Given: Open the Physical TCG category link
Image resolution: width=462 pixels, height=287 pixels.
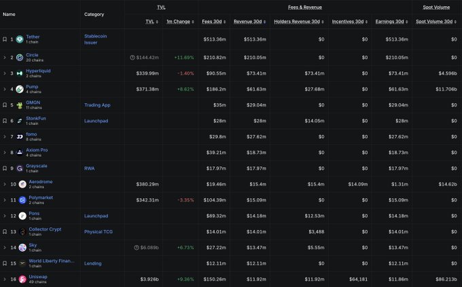Looking at the screenshot, I should 99,231.
